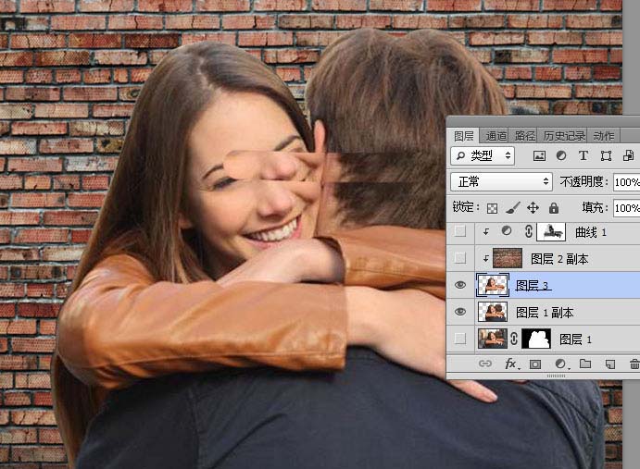The height and width of the screenshot is (469, 640).
Task: Click the lock all padlock icon
Action: (x=554, y=208)
